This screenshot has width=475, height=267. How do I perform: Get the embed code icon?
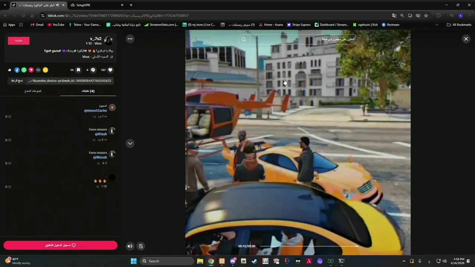pos(38,70)
